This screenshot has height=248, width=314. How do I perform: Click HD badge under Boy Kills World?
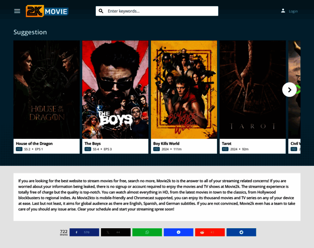pos(157,149)
